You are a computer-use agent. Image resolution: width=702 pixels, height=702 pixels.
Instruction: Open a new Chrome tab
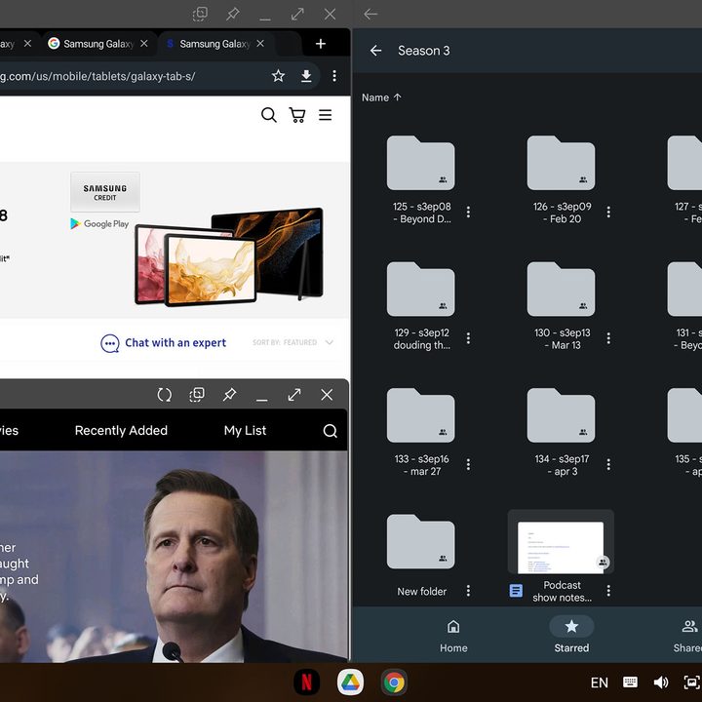(x=321, y=44)
